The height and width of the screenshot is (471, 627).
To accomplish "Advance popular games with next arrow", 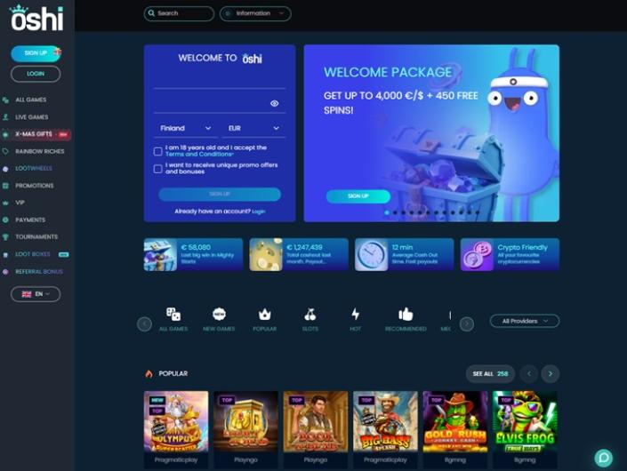I will 551,373.
